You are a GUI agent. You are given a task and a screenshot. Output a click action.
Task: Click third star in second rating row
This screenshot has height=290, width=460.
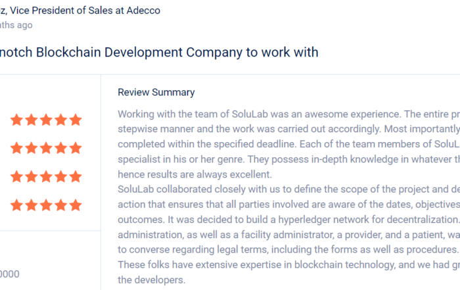click(x=46, y=148)
